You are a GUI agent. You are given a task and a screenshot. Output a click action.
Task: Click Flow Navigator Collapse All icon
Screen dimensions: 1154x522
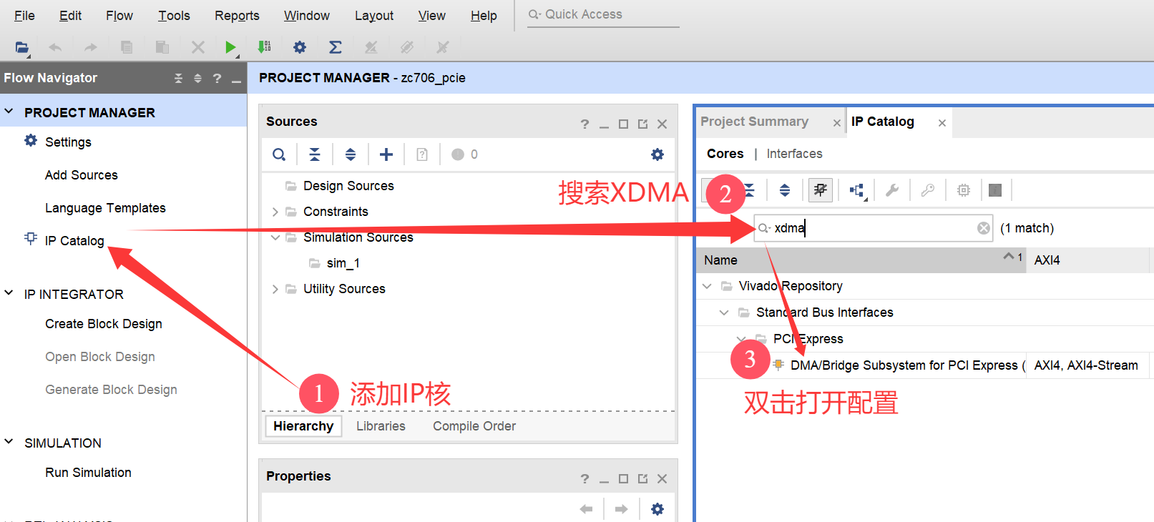coord(179,79)
